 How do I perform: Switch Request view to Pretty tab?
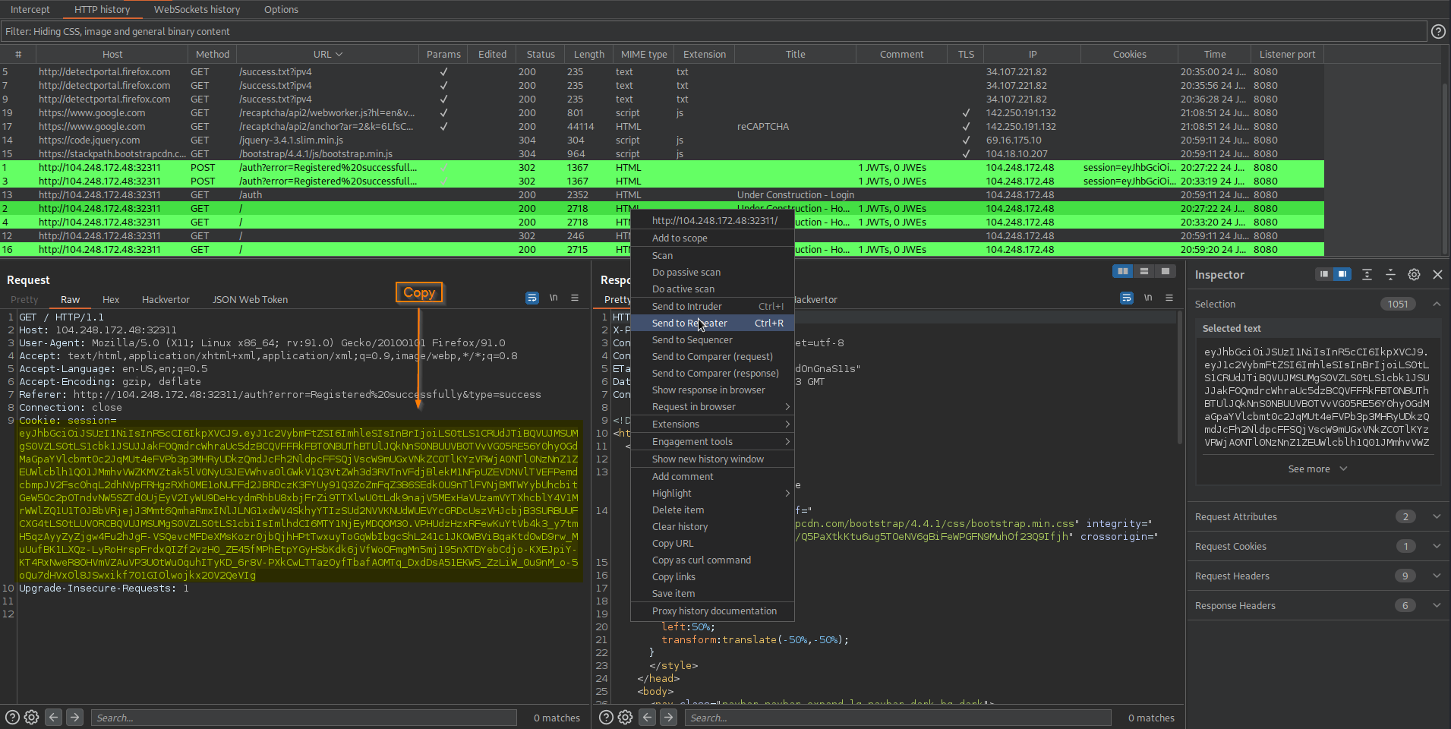24,299
